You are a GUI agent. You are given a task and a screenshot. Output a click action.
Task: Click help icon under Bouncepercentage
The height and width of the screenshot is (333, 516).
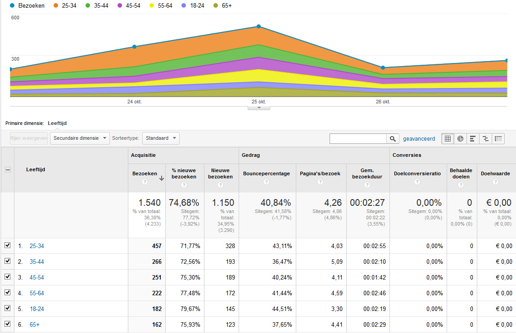point(266,182)
